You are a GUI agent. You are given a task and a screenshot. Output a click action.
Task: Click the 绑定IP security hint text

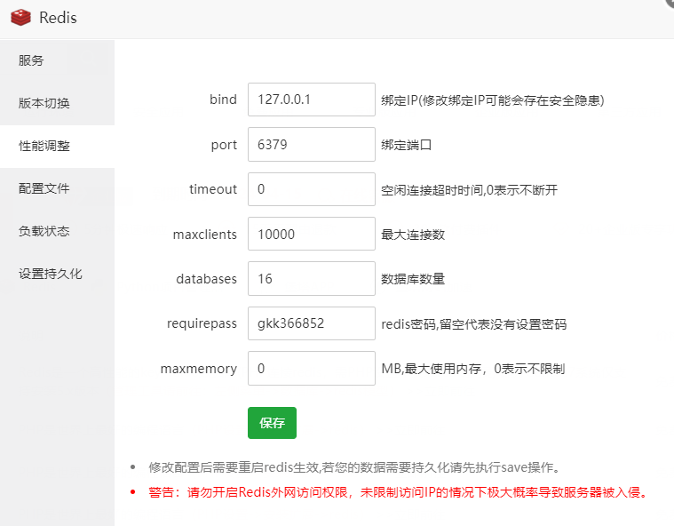493,100
